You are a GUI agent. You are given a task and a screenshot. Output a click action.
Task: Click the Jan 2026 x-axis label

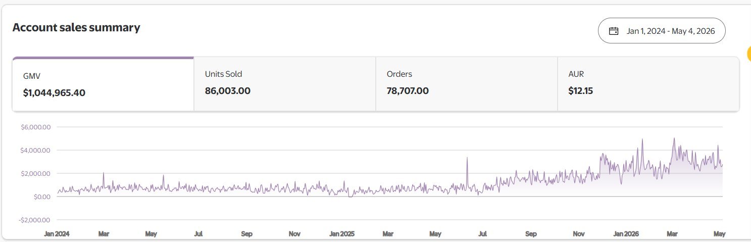click(x=626, y=234)
